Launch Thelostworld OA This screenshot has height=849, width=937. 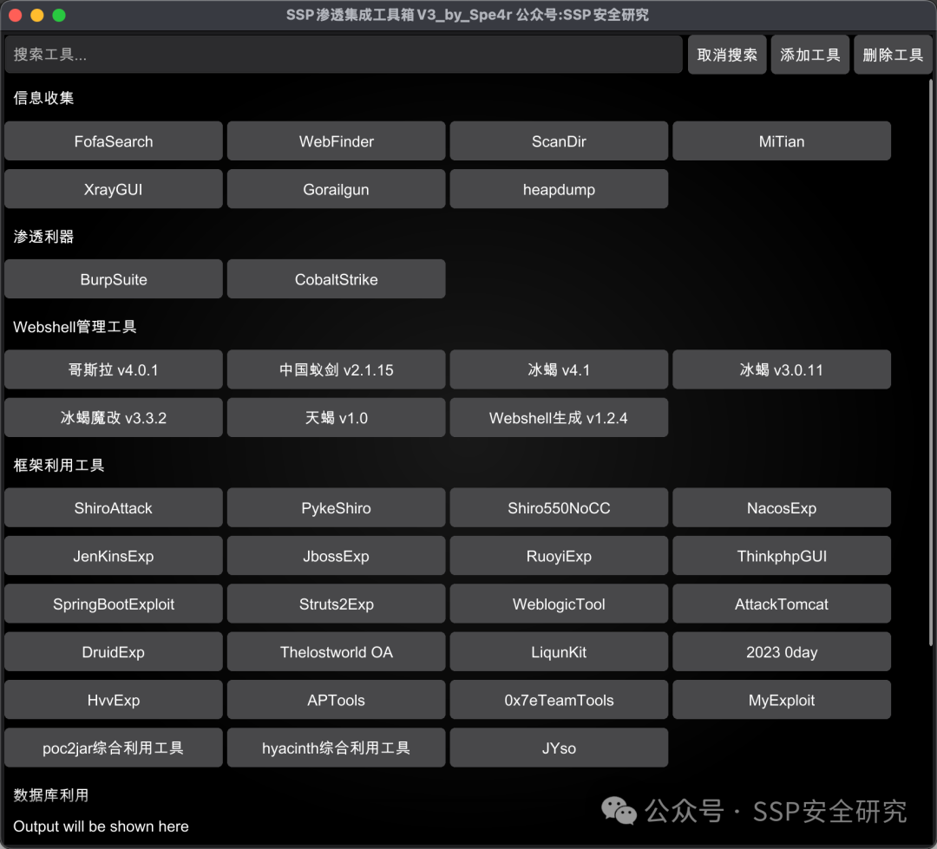[337, 652]
